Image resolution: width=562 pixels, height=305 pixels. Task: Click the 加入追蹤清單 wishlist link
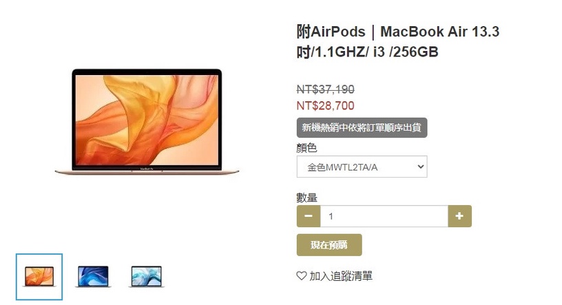(x=341, y=276)
